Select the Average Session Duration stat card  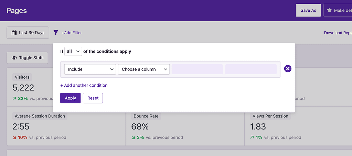[66, 126]
